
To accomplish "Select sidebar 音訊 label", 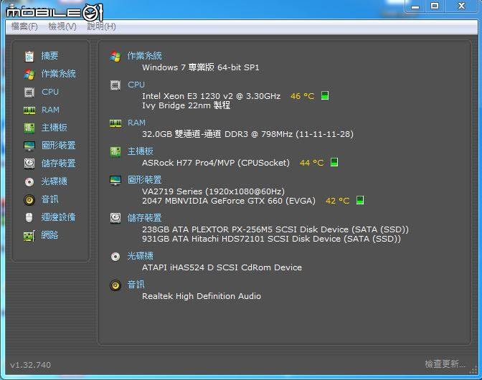I will click(49, 199).
